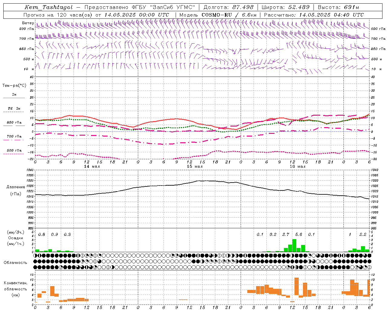Screen dimensions: 387x310
Task: Click the date label 16 мая
Action: pyautogui.click(x=298, y=167)
